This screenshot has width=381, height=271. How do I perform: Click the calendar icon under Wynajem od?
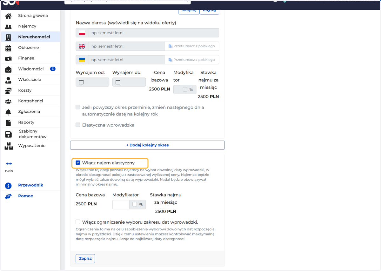[x=81, y=82]
